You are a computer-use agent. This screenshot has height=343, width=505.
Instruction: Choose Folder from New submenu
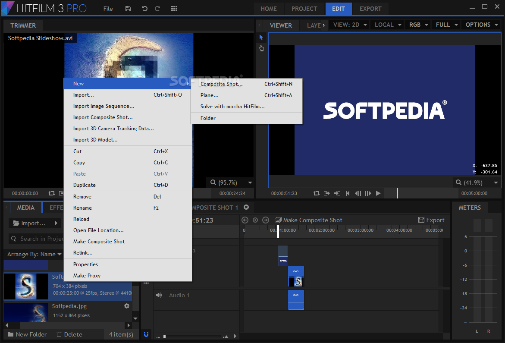(x=246, y=118)
